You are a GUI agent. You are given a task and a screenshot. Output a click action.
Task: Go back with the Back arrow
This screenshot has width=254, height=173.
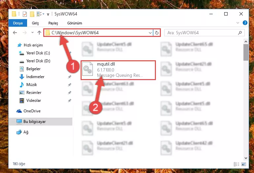coord(15,33)
